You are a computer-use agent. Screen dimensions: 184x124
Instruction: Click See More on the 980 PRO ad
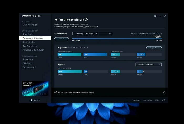44,94
